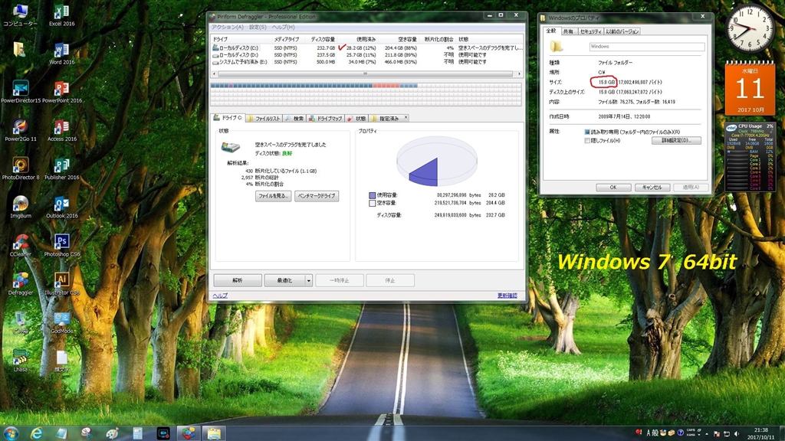Click the Windows folder name field

pyautogui.click(x=647, y=47)
